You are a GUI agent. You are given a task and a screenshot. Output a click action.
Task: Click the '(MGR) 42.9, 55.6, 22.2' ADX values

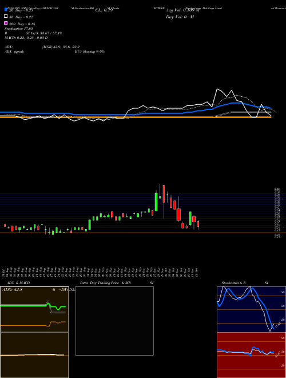tap(61, 47)
